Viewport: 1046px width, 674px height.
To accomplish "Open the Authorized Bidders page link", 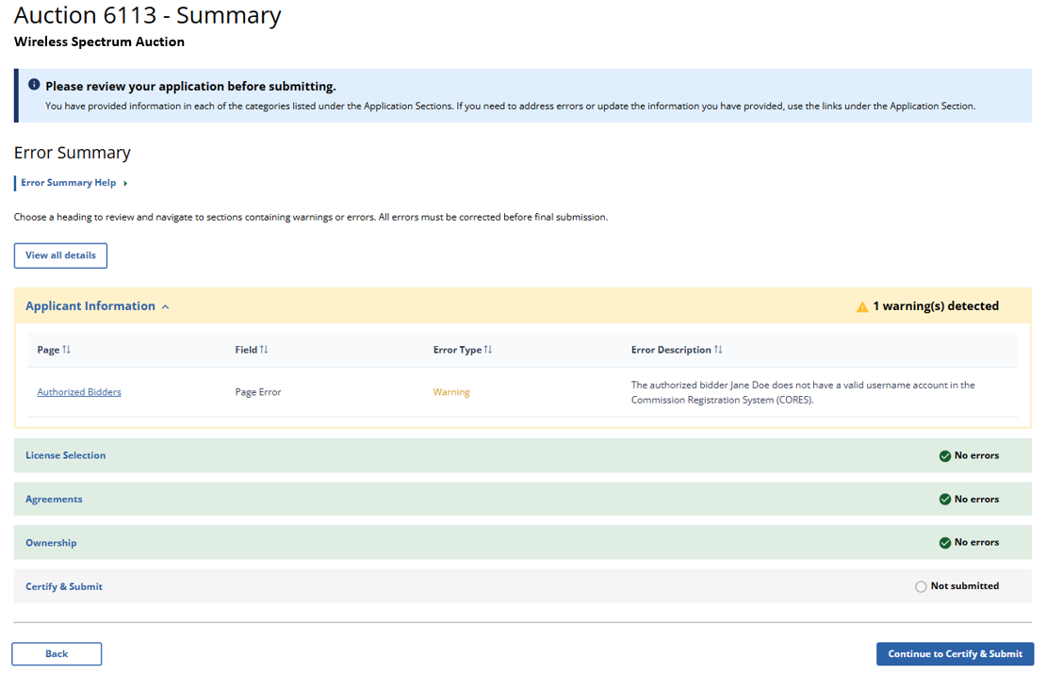I will coord(79,392).
